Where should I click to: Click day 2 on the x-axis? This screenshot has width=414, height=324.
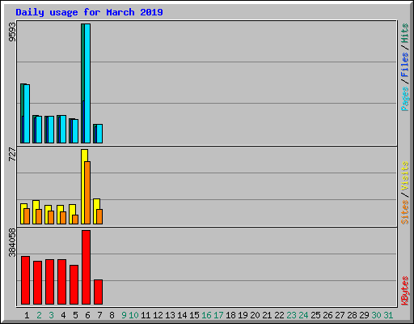(x=39, y=315)
